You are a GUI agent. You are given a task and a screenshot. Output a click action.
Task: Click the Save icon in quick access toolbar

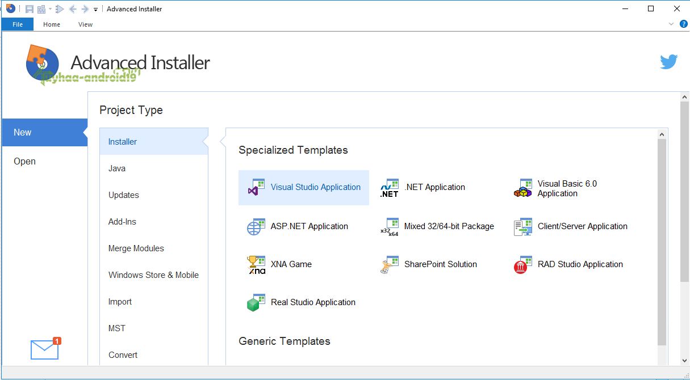[30, 9]
